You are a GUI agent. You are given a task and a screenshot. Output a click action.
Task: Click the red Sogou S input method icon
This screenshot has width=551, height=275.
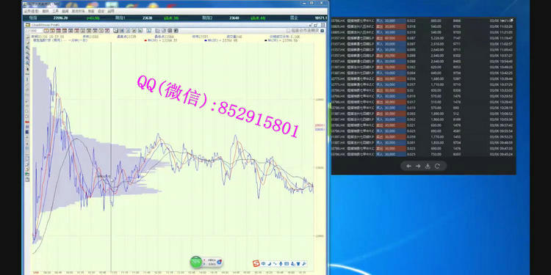[256, 263]
